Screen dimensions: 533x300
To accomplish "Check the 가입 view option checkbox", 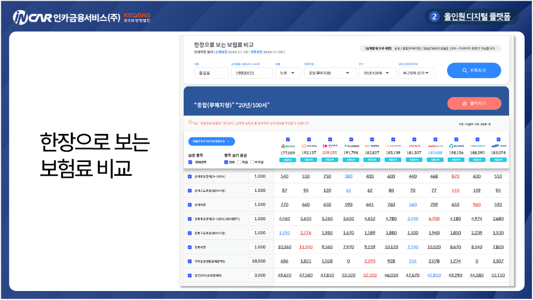I will (x=239, y=162).
